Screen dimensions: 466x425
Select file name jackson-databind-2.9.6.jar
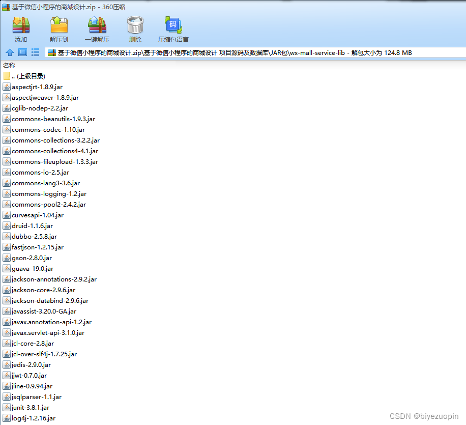pyautogui.click(x=50, y=301)
